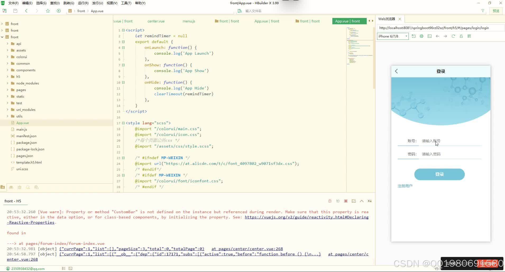The image size is (505, 272).
Task: Click the terminal icon in the status bar
Action: click(70, 269)
